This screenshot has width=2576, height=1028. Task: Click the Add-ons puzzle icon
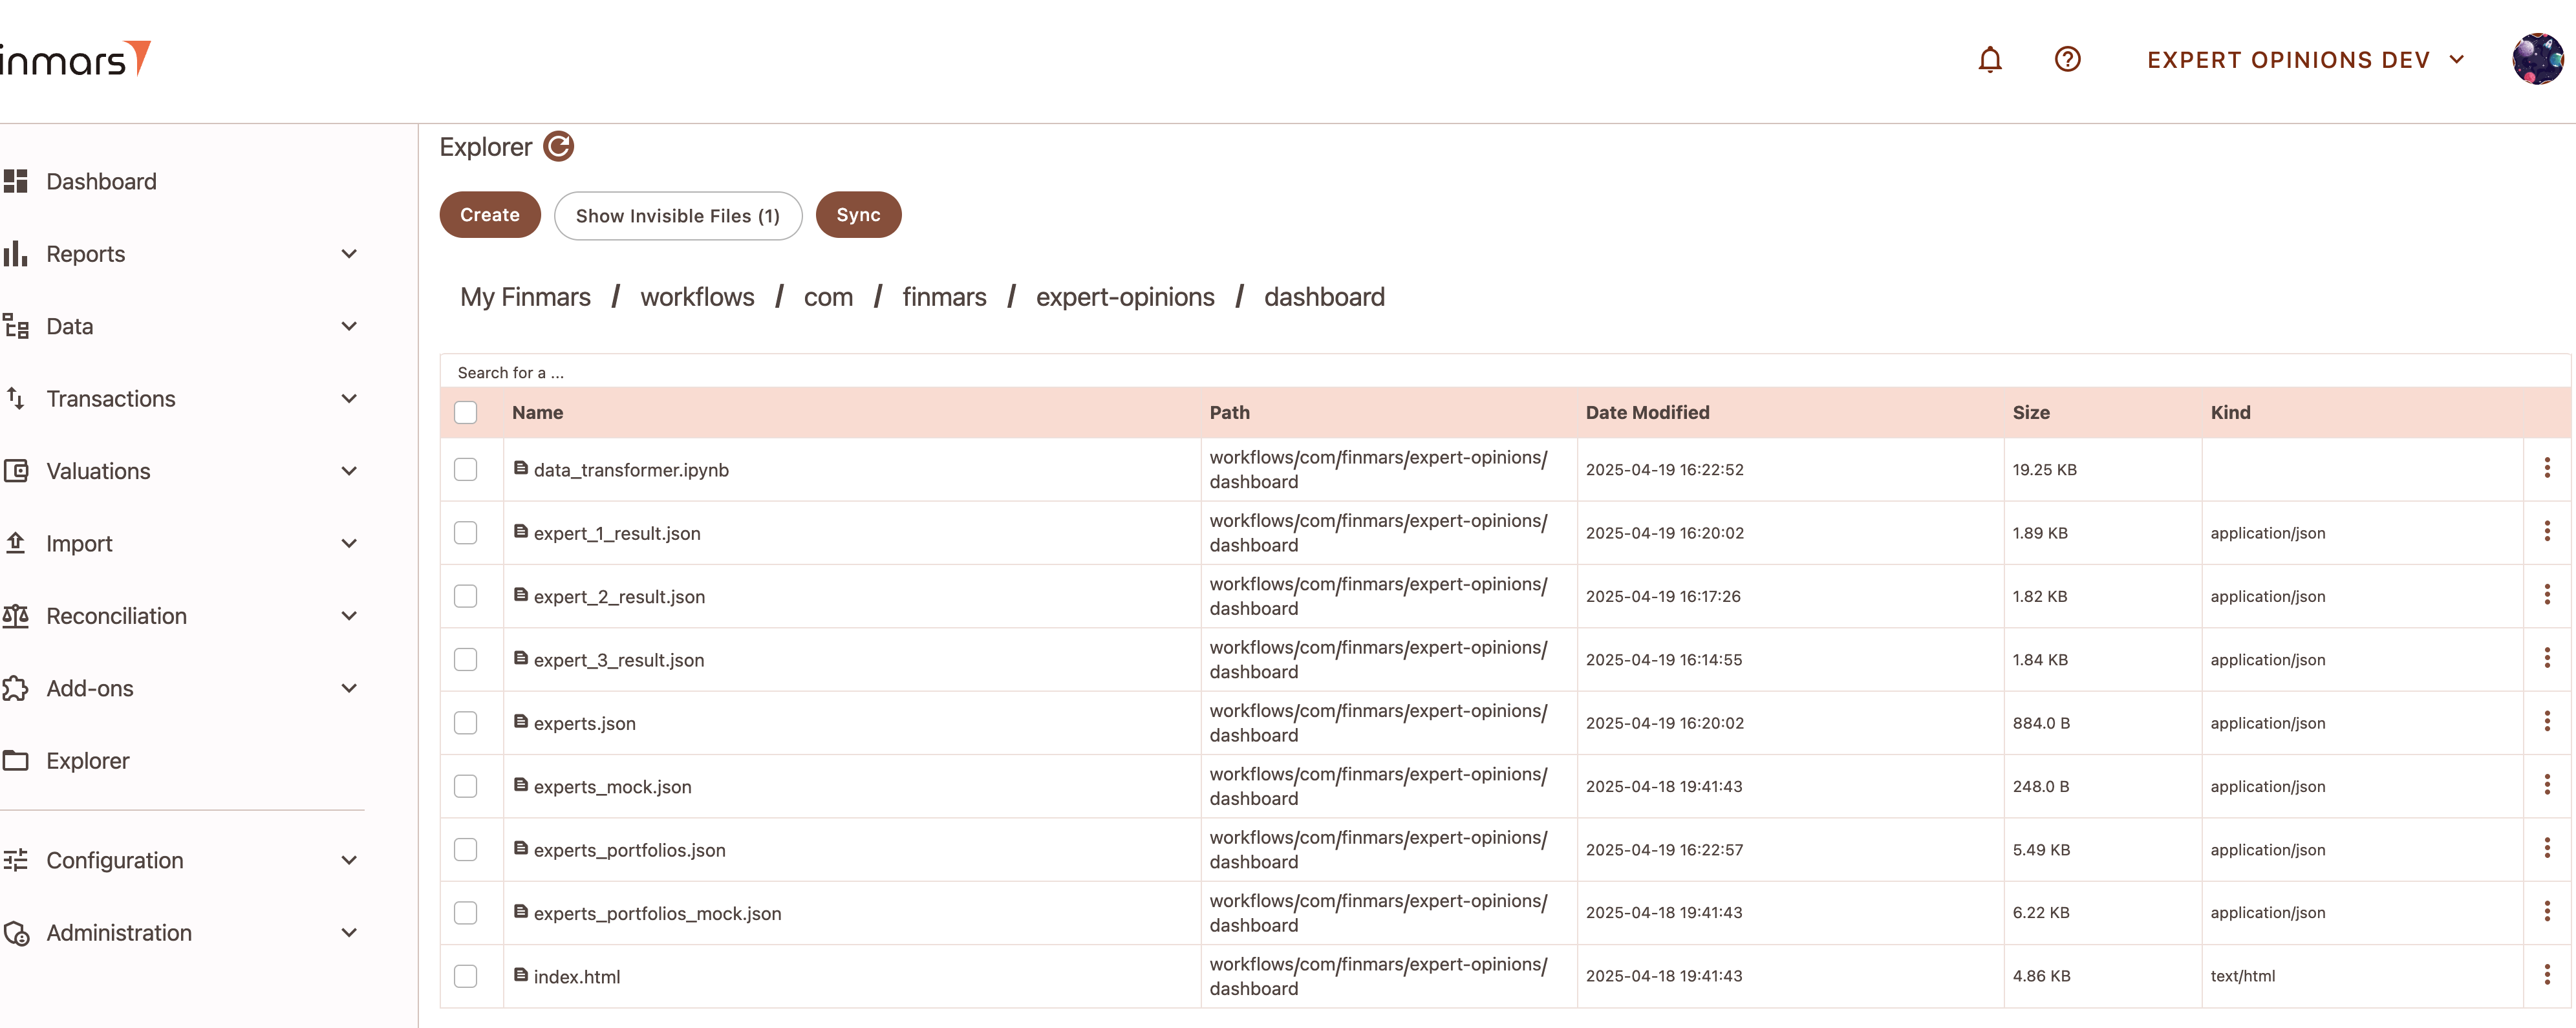coord(15,688)
